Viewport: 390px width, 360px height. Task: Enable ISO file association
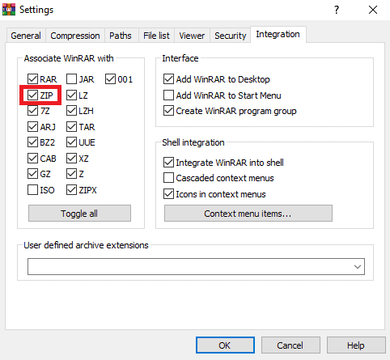32,190
